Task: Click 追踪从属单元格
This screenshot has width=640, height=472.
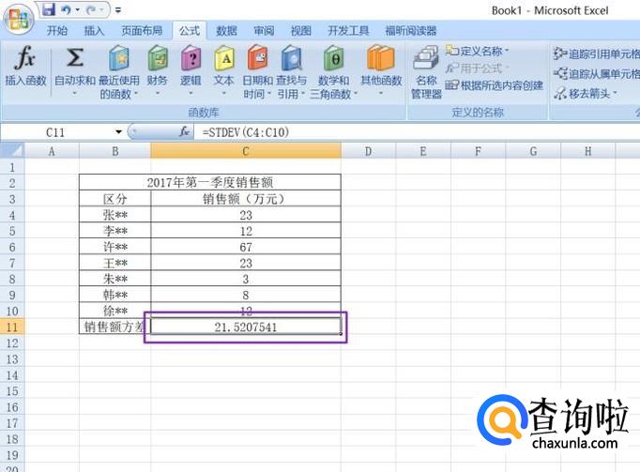Action: pos(596,73)
